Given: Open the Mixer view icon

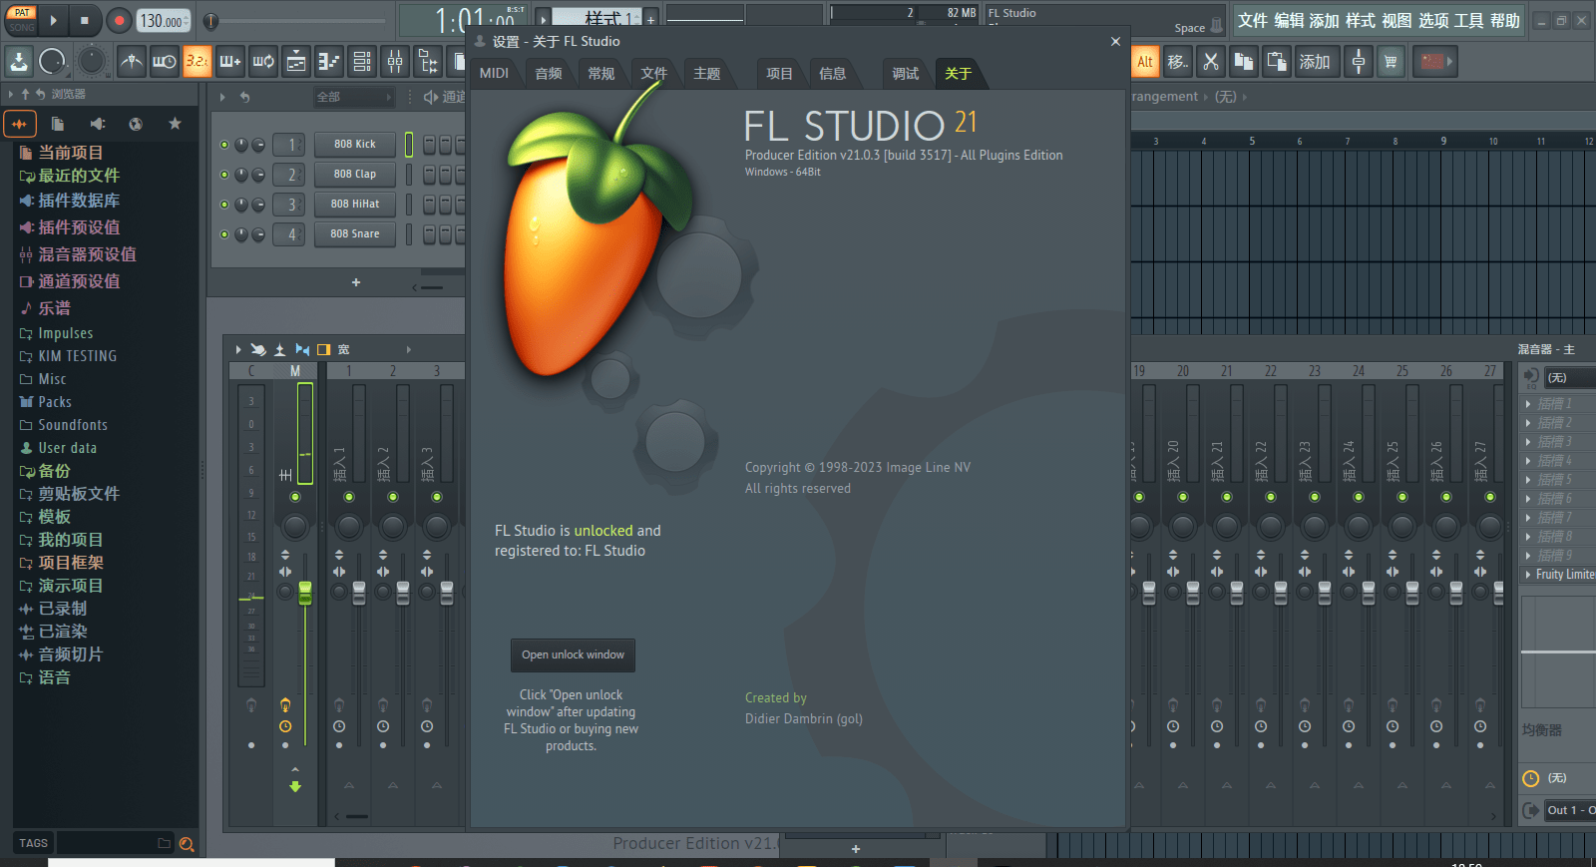Looking at the screenshot, I should pos(395,62).
